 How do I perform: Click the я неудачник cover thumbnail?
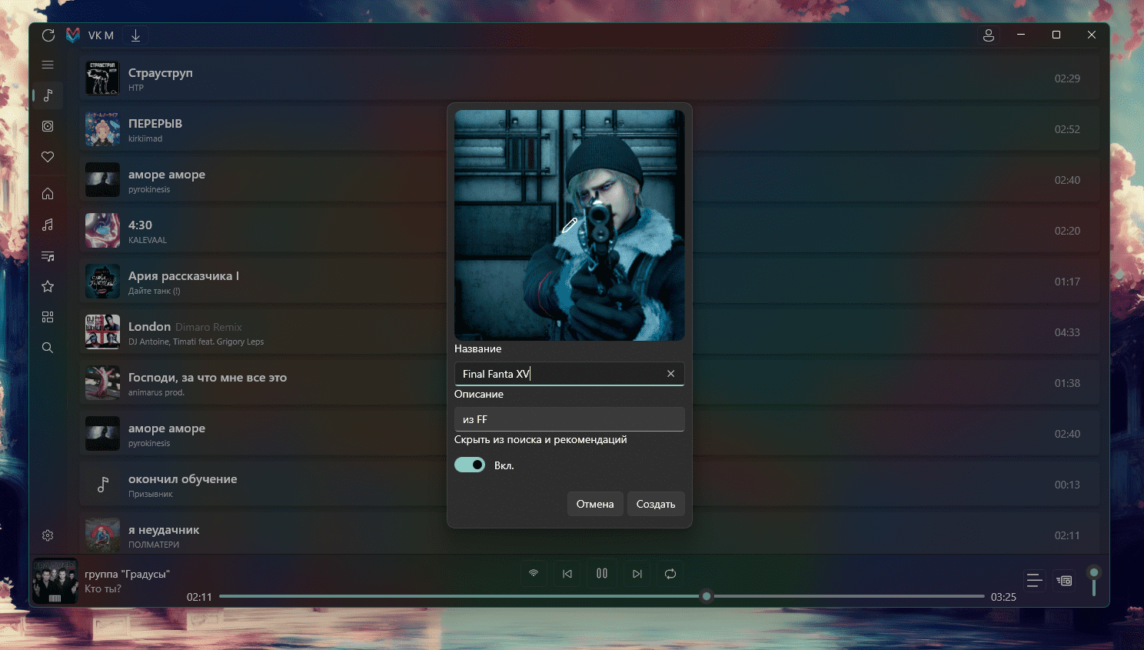(x=102, y=535)
